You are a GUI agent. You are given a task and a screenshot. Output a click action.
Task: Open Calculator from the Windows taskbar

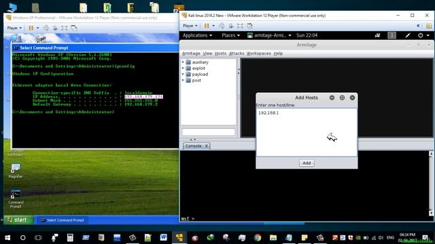pyautogui.click(x=70, y=238)
